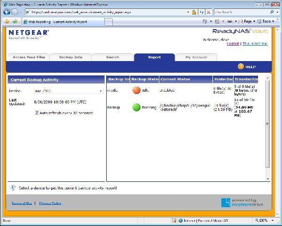Screen dimensions: 282x226
Task: Click the green Running status indicator
Action: coord(136,107)
